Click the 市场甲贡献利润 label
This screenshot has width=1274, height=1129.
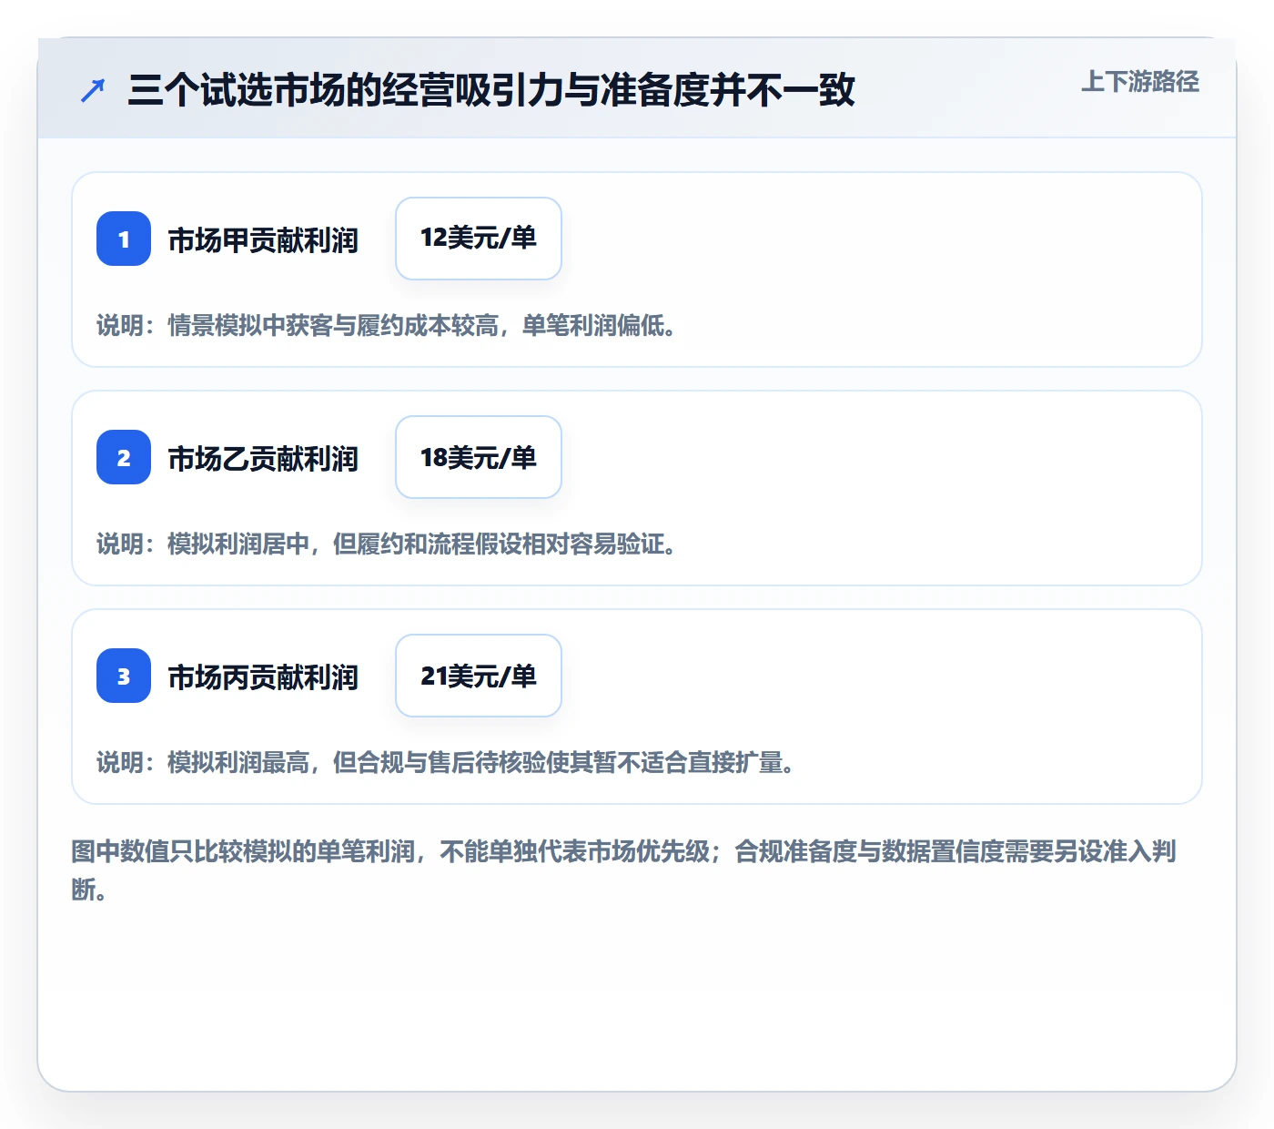(x=263, y=240)
